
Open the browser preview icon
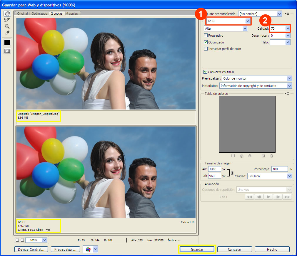tap(88, 249)
